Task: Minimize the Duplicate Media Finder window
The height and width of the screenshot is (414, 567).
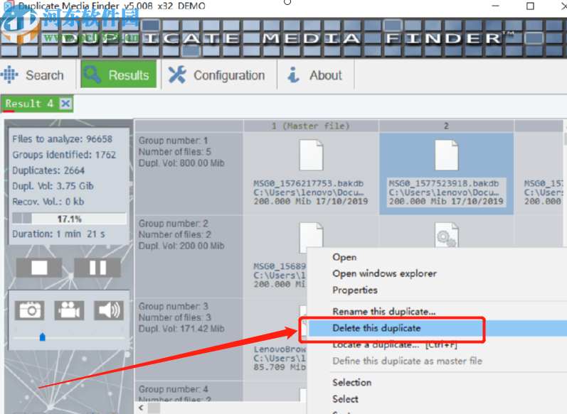Action: click(496, 6)
